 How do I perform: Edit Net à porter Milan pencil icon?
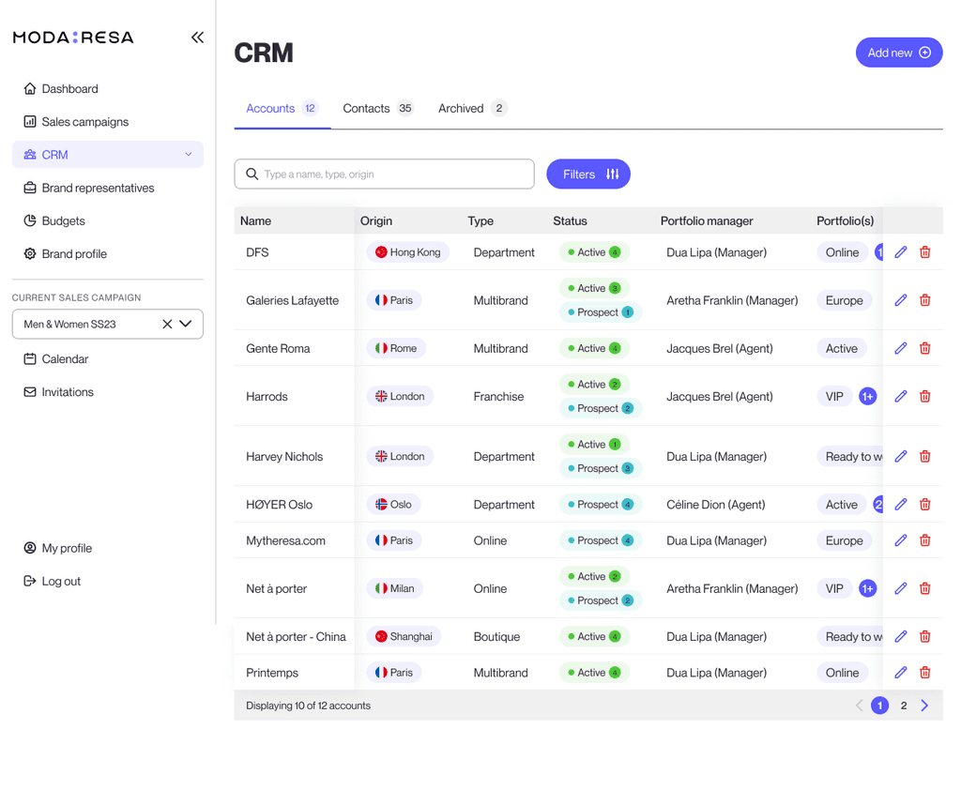point(900,589)
